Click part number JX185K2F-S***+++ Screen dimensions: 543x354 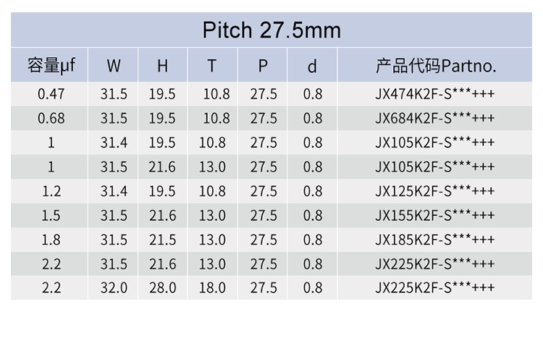point(435,240)
